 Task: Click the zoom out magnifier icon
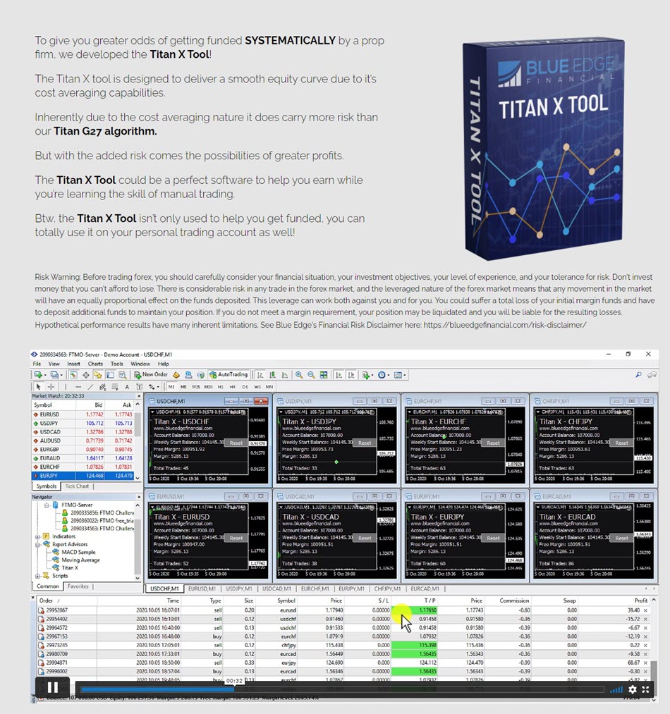311,375
